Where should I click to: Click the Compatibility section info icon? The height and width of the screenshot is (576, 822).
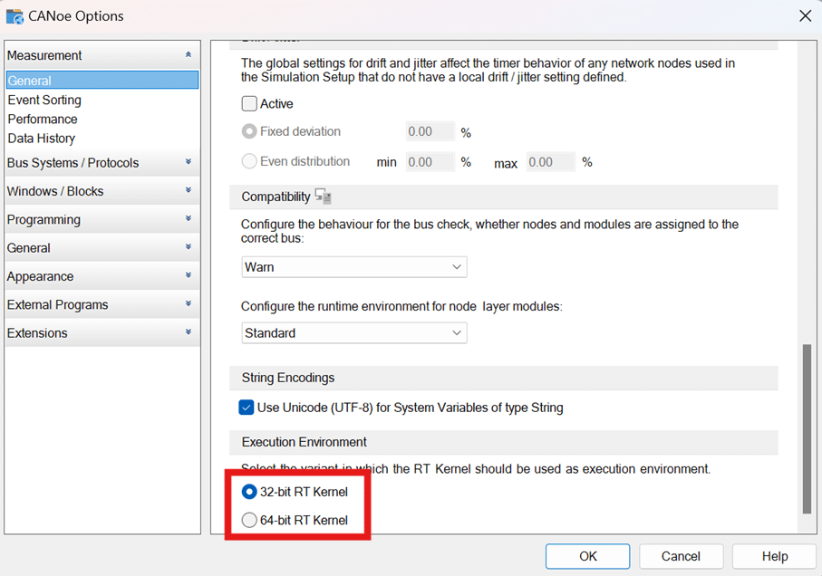(324, 197)
